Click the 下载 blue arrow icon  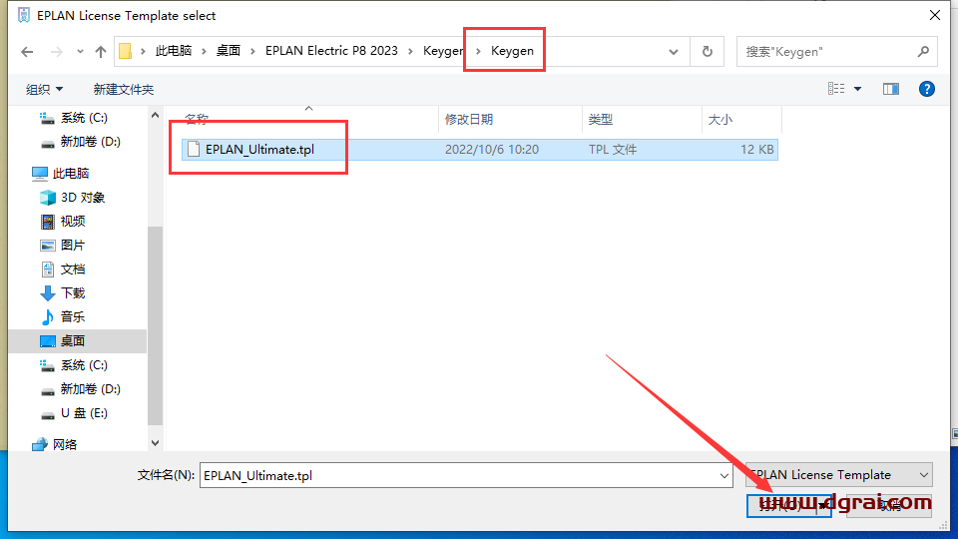48,293
